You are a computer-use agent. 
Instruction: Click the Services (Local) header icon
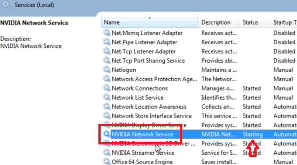[7, 5]
